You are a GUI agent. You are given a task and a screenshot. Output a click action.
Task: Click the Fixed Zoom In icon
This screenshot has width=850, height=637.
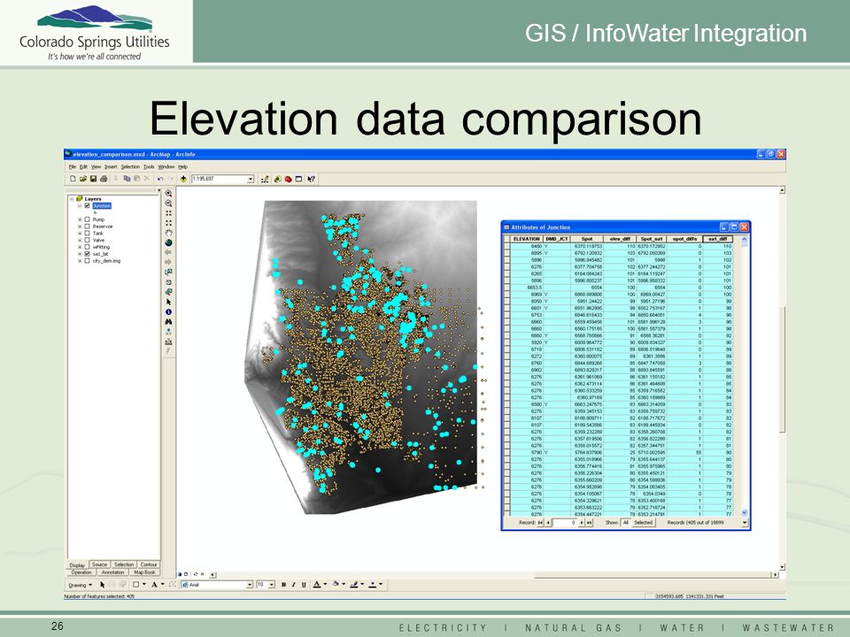168,213
